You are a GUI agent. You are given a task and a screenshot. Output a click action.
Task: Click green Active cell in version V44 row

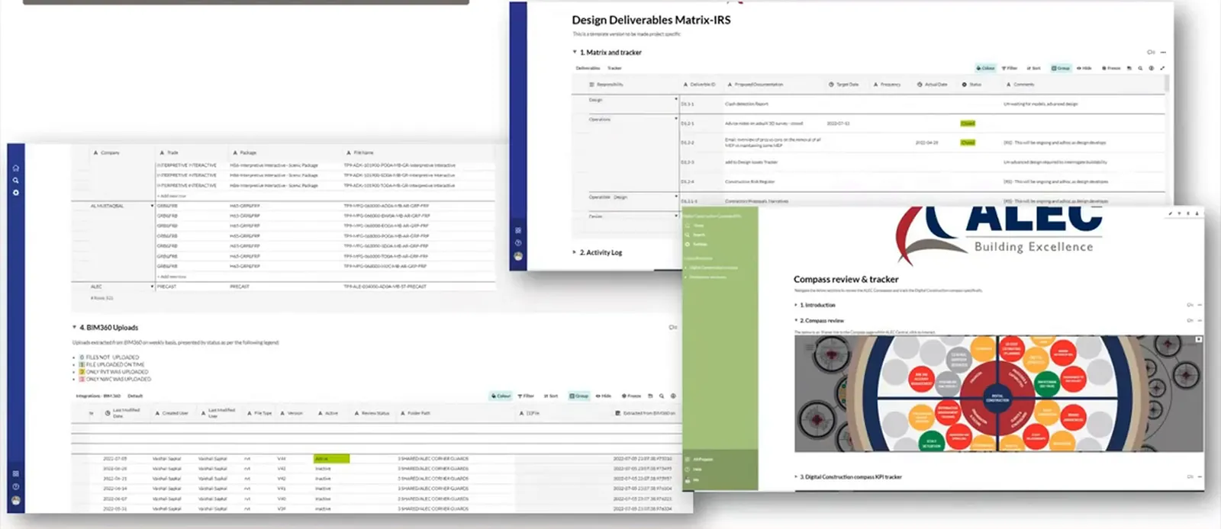pyautogui.click(x=331, y=459)
